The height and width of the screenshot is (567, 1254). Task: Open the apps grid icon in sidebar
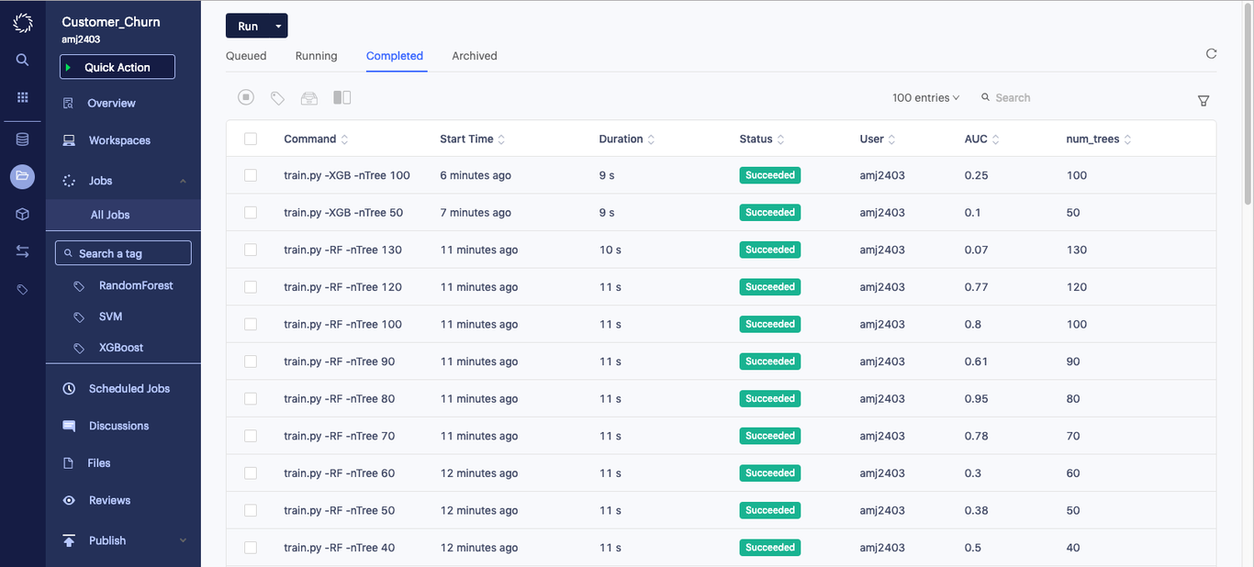[x=22, y=96]
